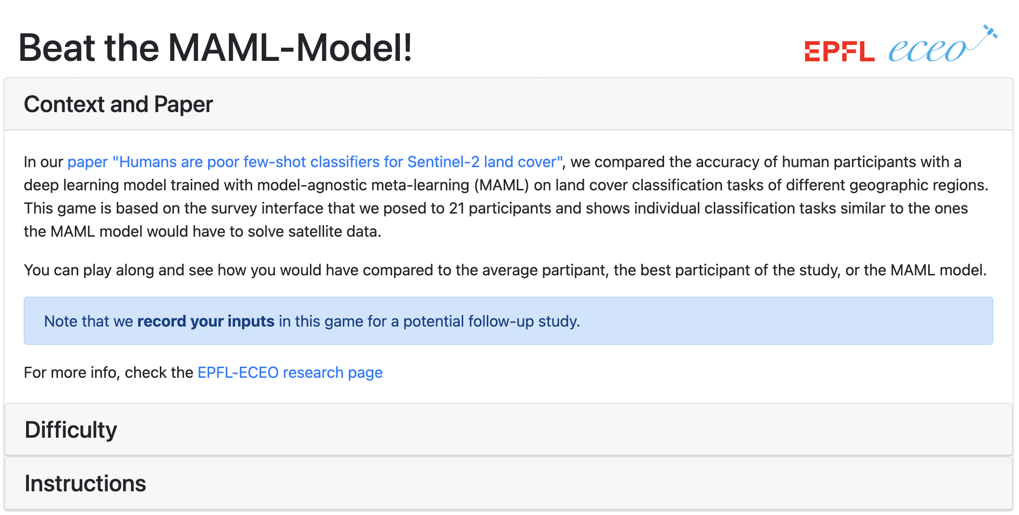Open the EPFL-ECEO research page link
The width and height of the screenshot is (1019, 515).
coord(290,372)
